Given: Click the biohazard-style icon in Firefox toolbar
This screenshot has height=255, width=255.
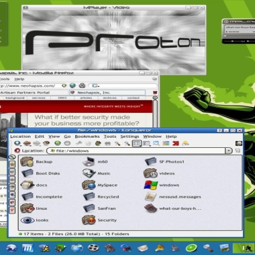Looking at the screenshot, I should [82, 85].
